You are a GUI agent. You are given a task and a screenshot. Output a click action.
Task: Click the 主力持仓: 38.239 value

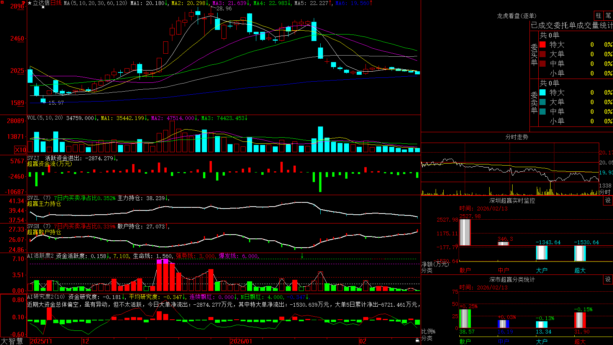[141, 198]
